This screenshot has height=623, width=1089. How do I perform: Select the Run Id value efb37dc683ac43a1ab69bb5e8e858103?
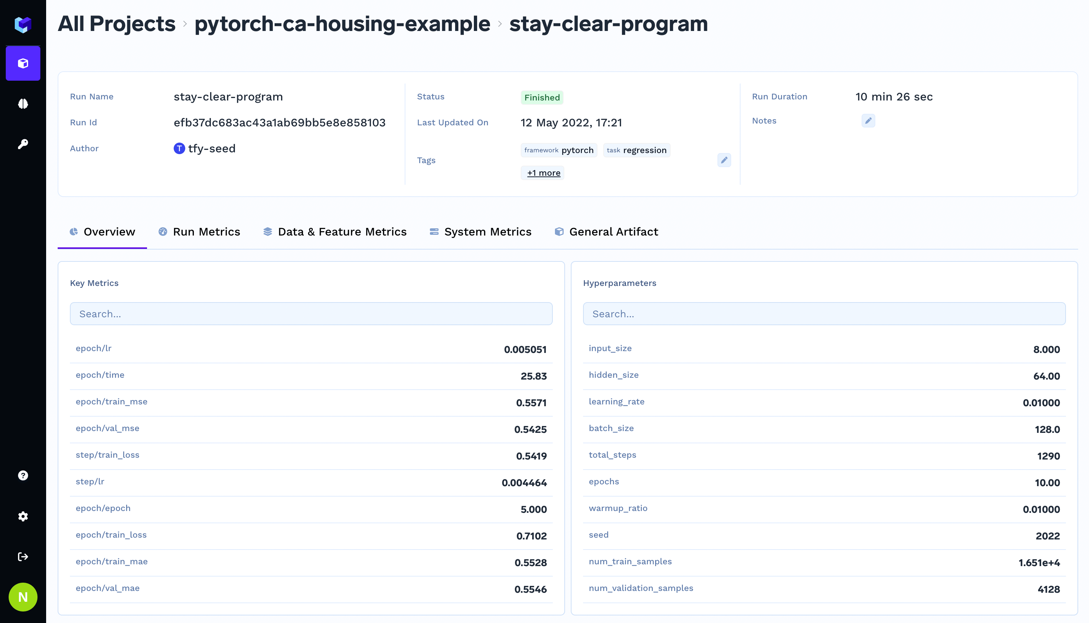(280, 123)
